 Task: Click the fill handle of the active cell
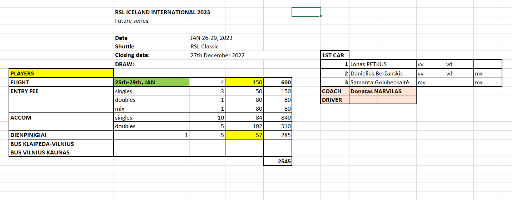point(321,16)
